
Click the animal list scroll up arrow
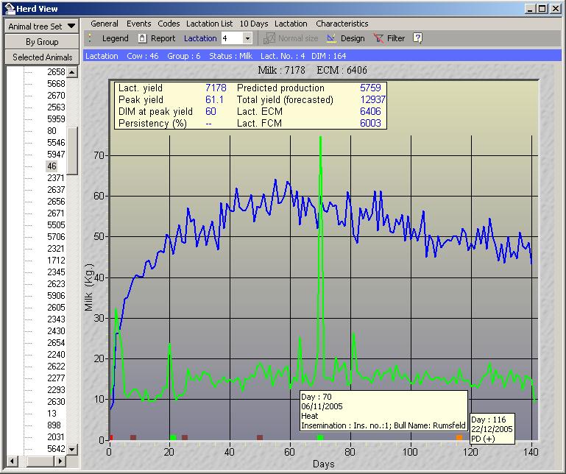(72, 72)
